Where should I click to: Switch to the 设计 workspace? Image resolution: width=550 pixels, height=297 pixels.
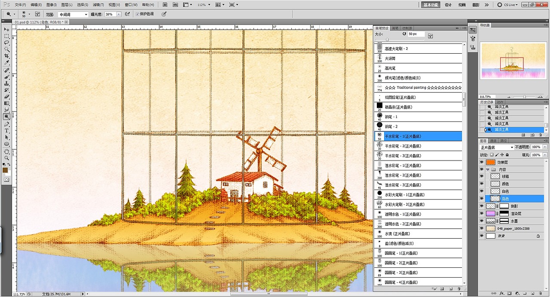point(448,5)
